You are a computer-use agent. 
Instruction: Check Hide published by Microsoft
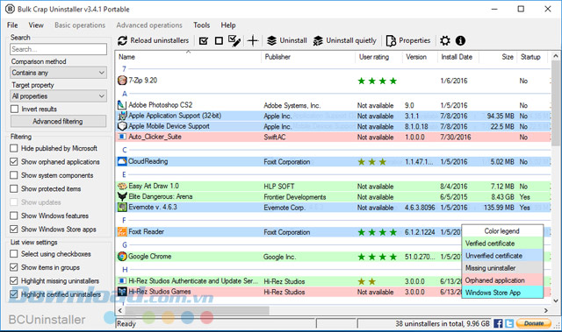[x=14, y=148]
